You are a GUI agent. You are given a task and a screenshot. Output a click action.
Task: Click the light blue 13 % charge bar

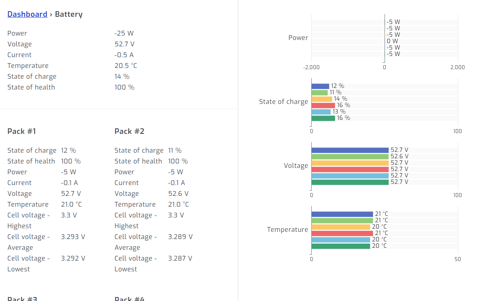[321, 112]
